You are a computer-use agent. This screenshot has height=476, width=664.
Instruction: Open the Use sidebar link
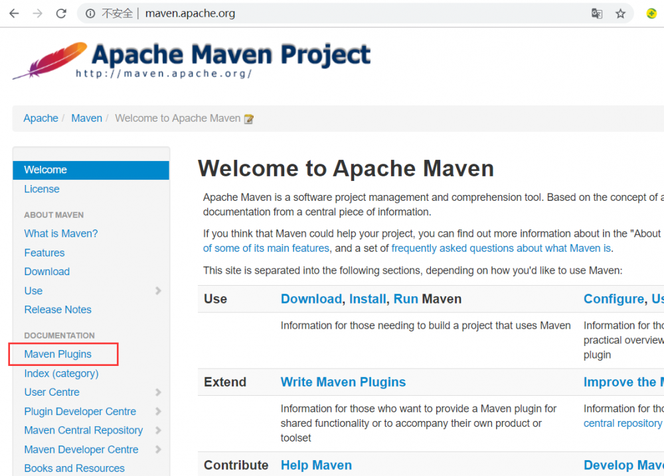(x=33, y=291)
